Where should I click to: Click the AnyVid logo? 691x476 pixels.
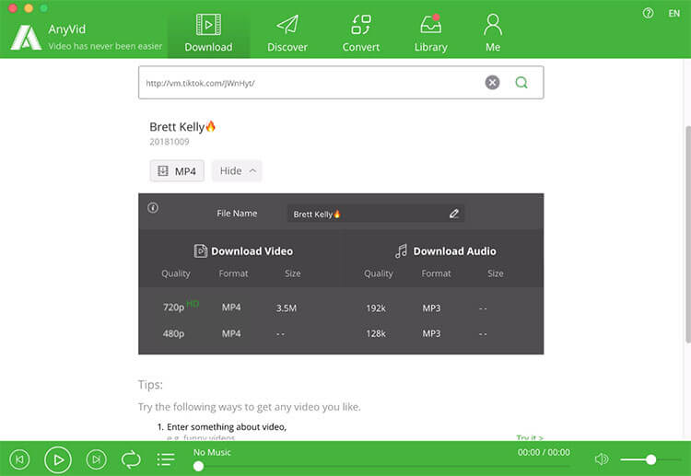[26, 38]
